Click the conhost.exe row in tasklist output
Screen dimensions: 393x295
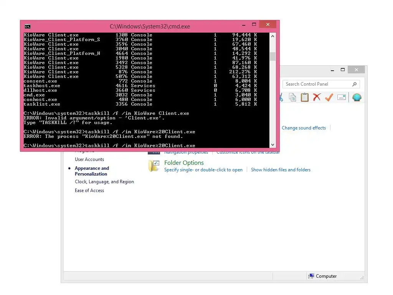click(140, 99)
